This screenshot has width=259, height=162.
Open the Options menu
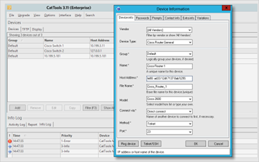click(49, 15)
